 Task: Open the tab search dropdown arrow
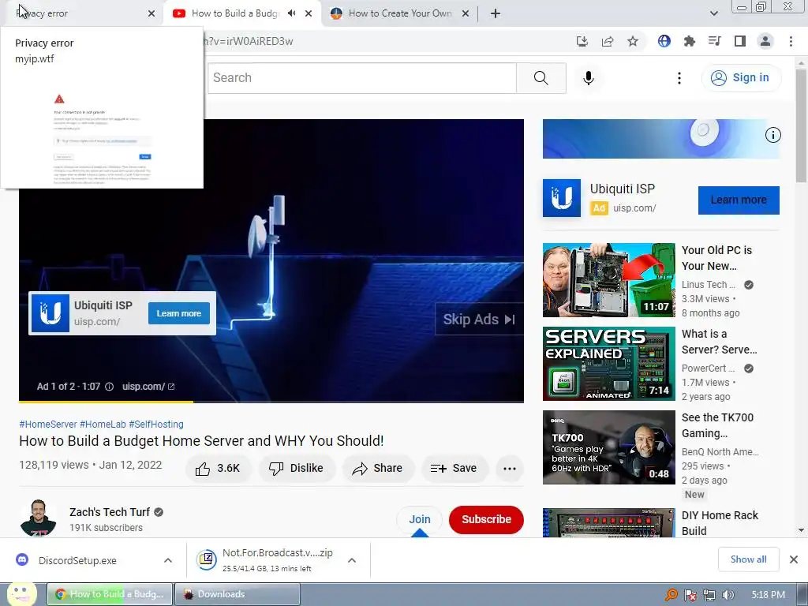pyautogui.click(x=713, y=13)
